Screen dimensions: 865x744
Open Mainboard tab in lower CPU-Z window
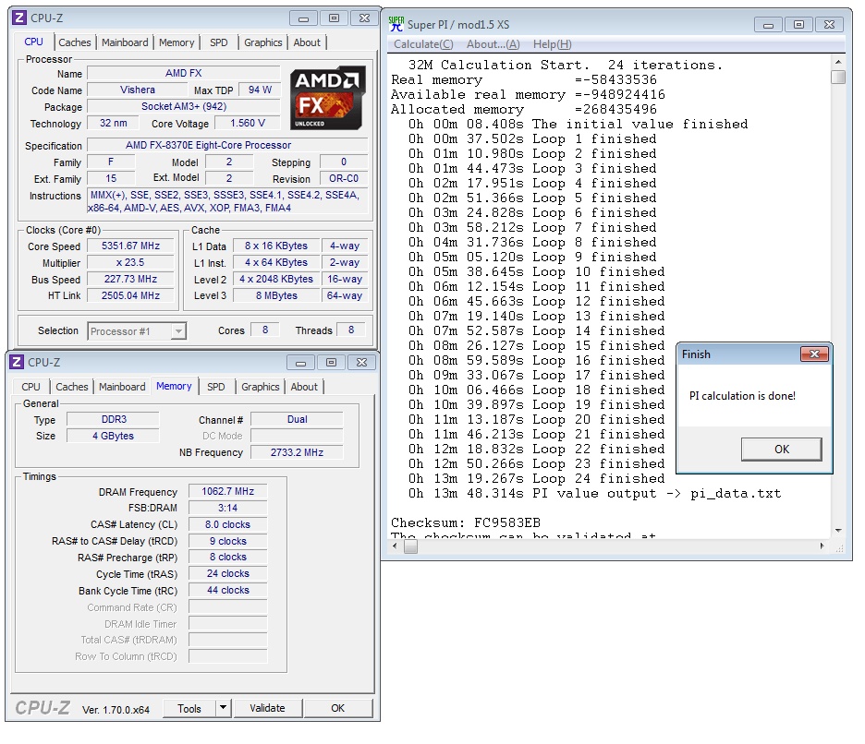[x=122, y=387]
